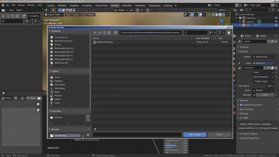The width and height of the screenshot is (279, 157).
Task: Switch to the Animation workspace tab
Action: pyautogui.click(x=127, y=6)
